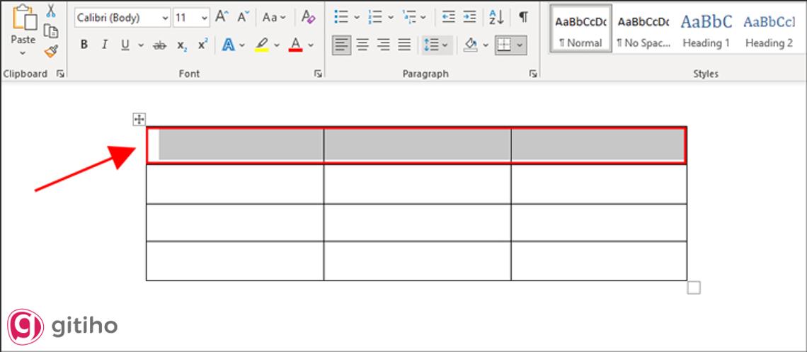Toggle italic formatting
807x352 pixels.
tap(105, 45)
